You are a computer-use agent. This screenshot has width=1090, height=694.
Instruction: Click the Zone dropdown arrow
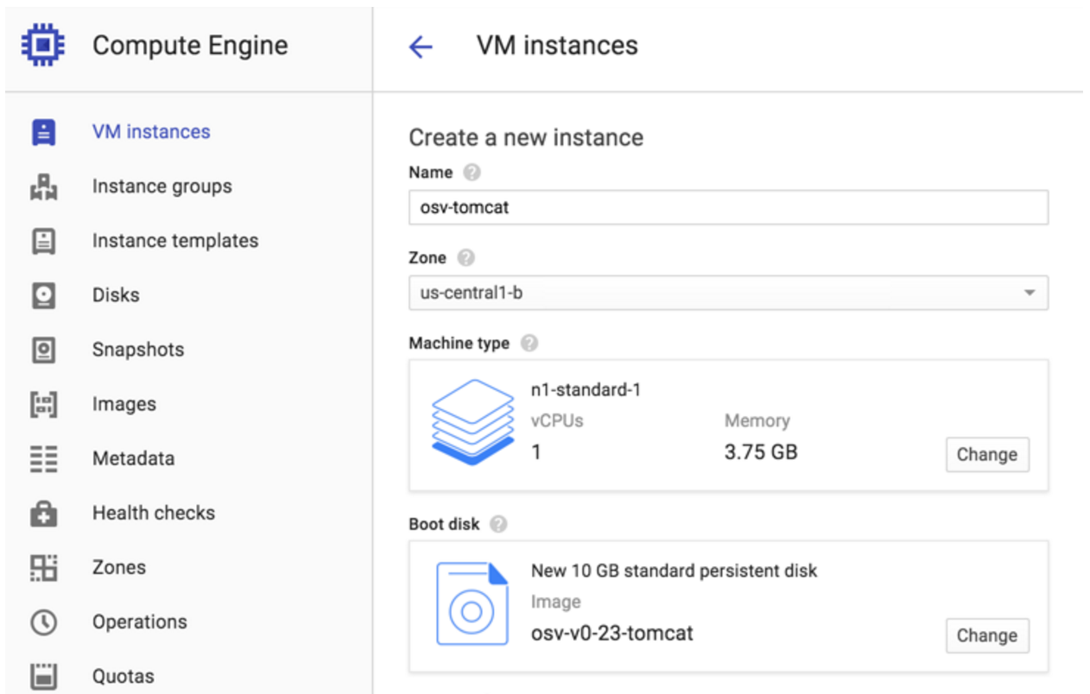tap(1029, 293)
